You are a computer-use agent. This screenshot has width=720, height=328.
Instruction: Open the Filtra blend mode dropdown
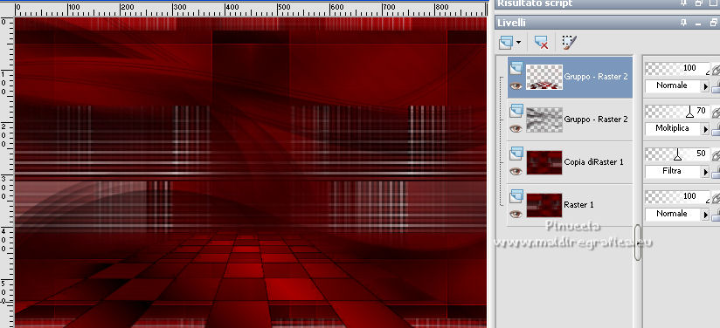pyautogui.click(x=706, y=172)
